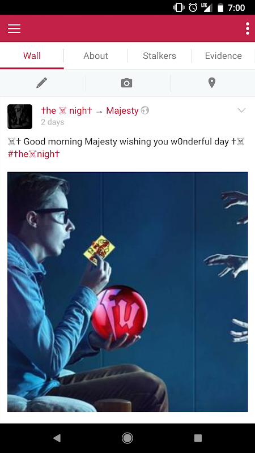Tap the camera icon to add a photo
The height and width of the screenshot is (453, 255).
click(x=126, y=83)
